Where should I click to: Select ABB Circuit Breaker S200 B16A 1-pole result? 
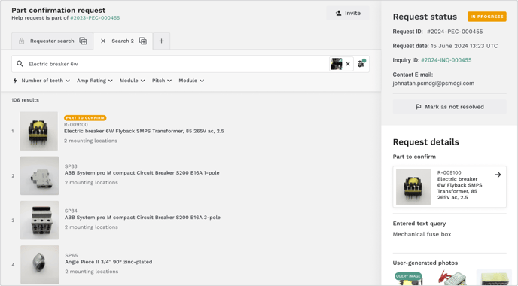tap(142, 172)
